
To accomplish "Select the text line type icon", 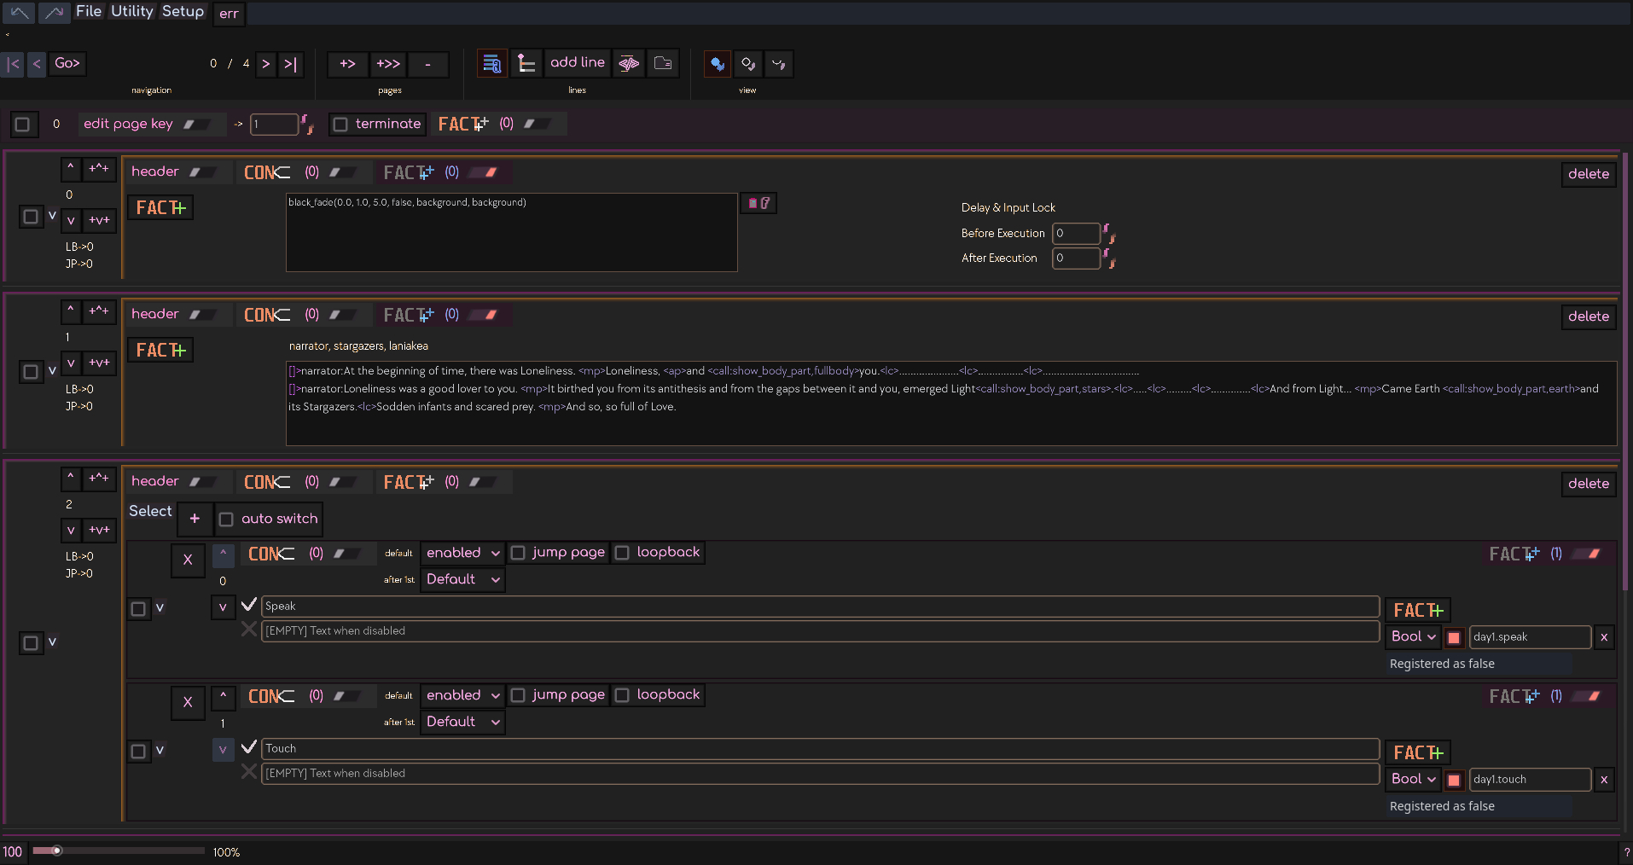I will (492, 64).
